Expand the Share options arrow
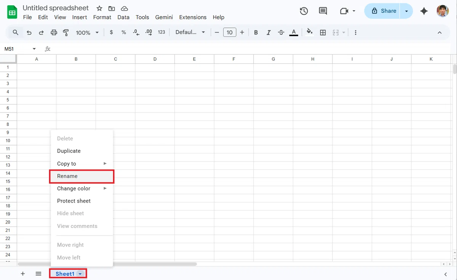The height and width of the screenshot is (280, 457). pos(406,11)
